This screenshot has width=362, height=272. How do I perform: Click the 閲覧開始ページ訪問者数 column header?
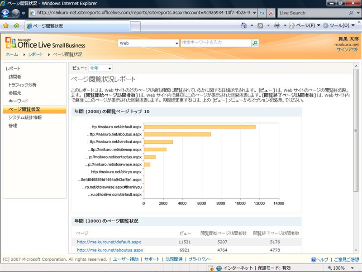coord(223,233)
